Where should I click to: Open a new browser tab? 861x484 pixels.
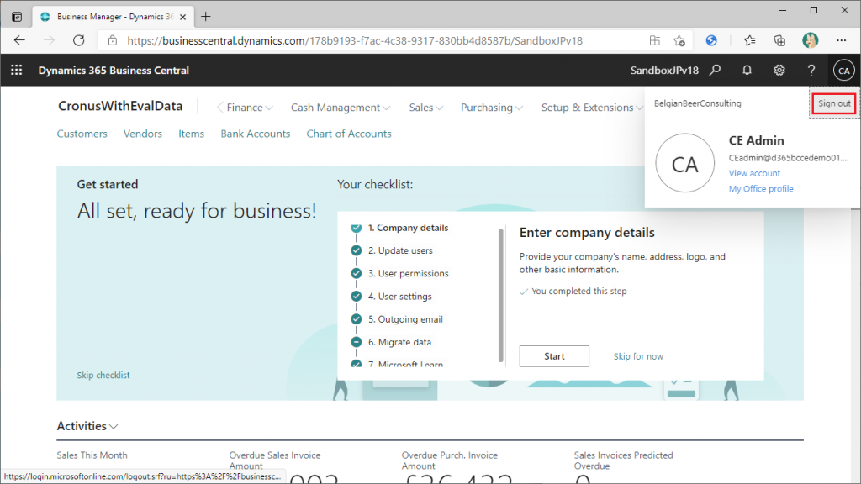point(205,17)
